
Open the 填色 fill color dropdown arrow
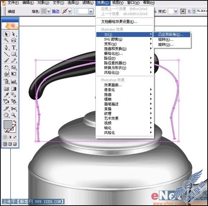click(48, 12)
